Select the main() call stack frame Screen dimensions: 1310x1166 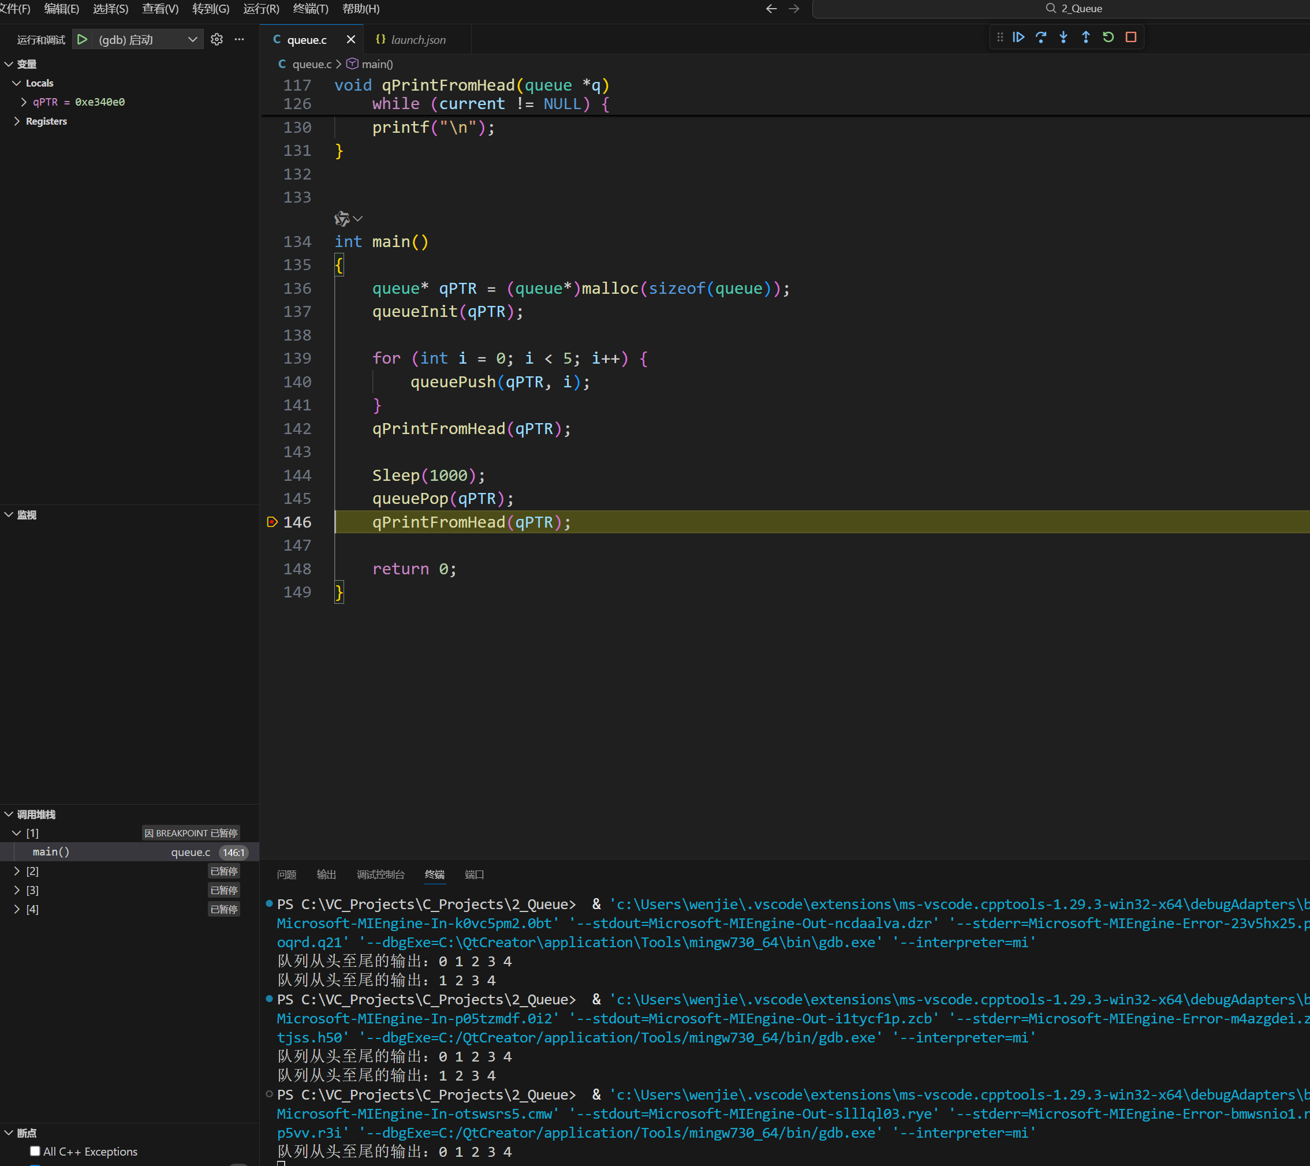(x=51, y=852)
